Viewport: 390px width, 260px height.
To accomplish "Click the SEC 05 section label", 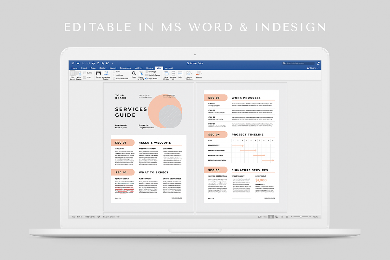I will (214, 170).
